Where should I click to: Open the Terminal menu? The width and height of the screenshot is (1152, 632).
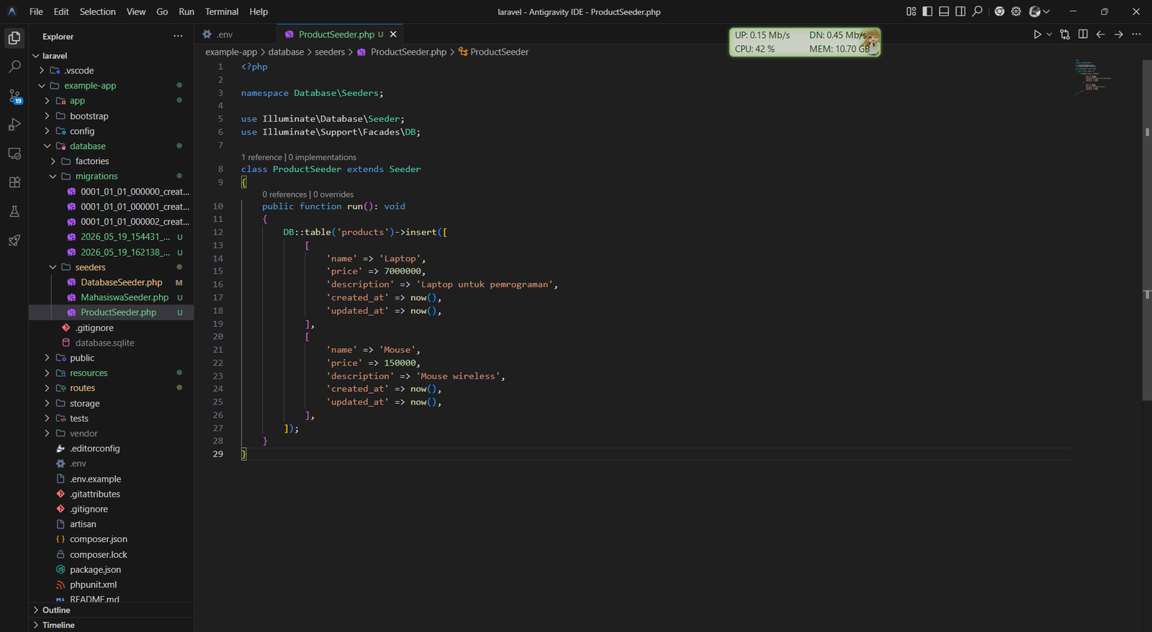coord(222,12)
